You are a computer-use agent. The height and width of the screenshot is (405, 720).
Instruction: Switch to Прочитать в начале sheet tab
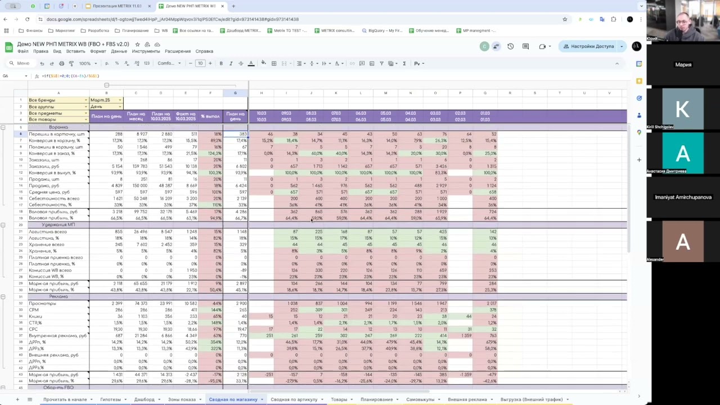click(65, 399)
